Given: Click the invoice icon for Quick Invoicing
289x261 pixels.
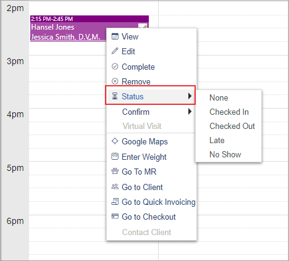Looking at the screenshot, I should pos(115,202).
